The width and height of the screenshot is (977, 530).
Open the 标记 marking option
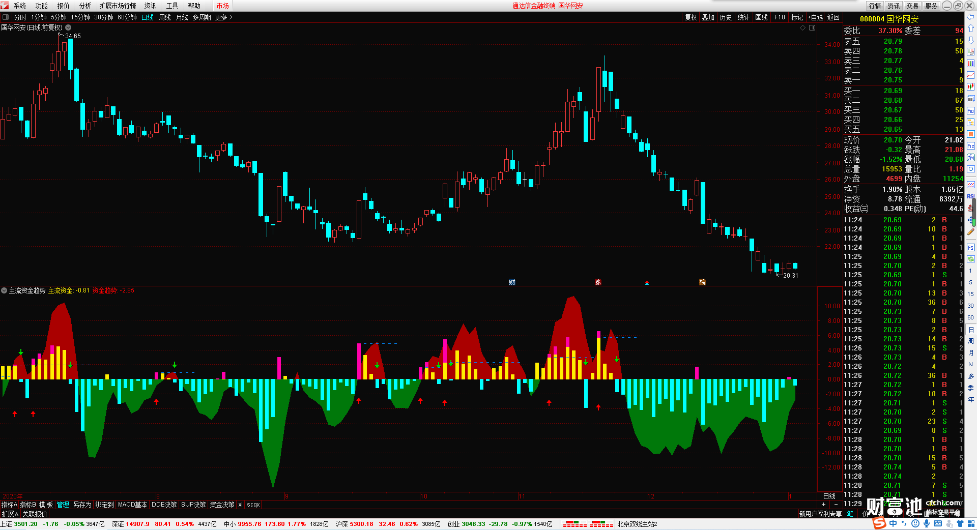797,17
